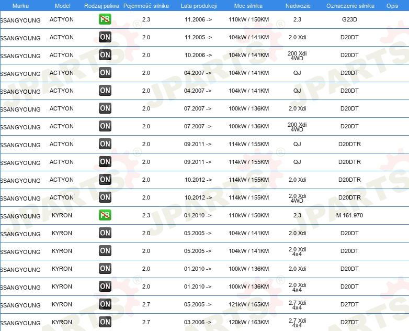Click the Oznaczenie silnika column header
This screenshot has width=409, height=331.
pyautogui.click(x=350, y=6)
